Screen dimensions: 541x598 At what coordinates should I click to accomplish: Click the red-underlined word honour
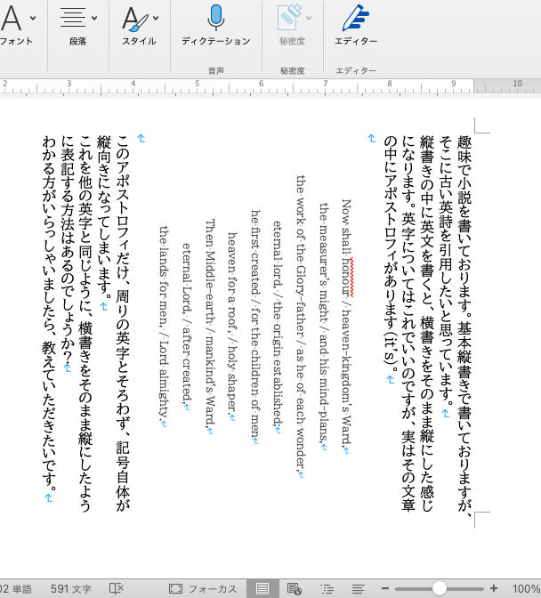[347, 277]
